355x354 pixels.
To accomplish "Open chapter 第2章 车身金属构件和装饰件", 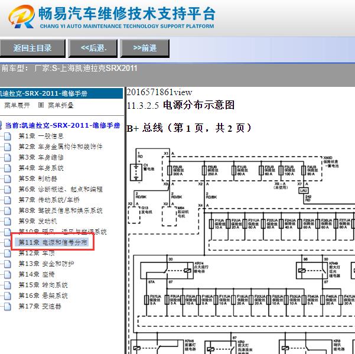I will pos(60,147).
